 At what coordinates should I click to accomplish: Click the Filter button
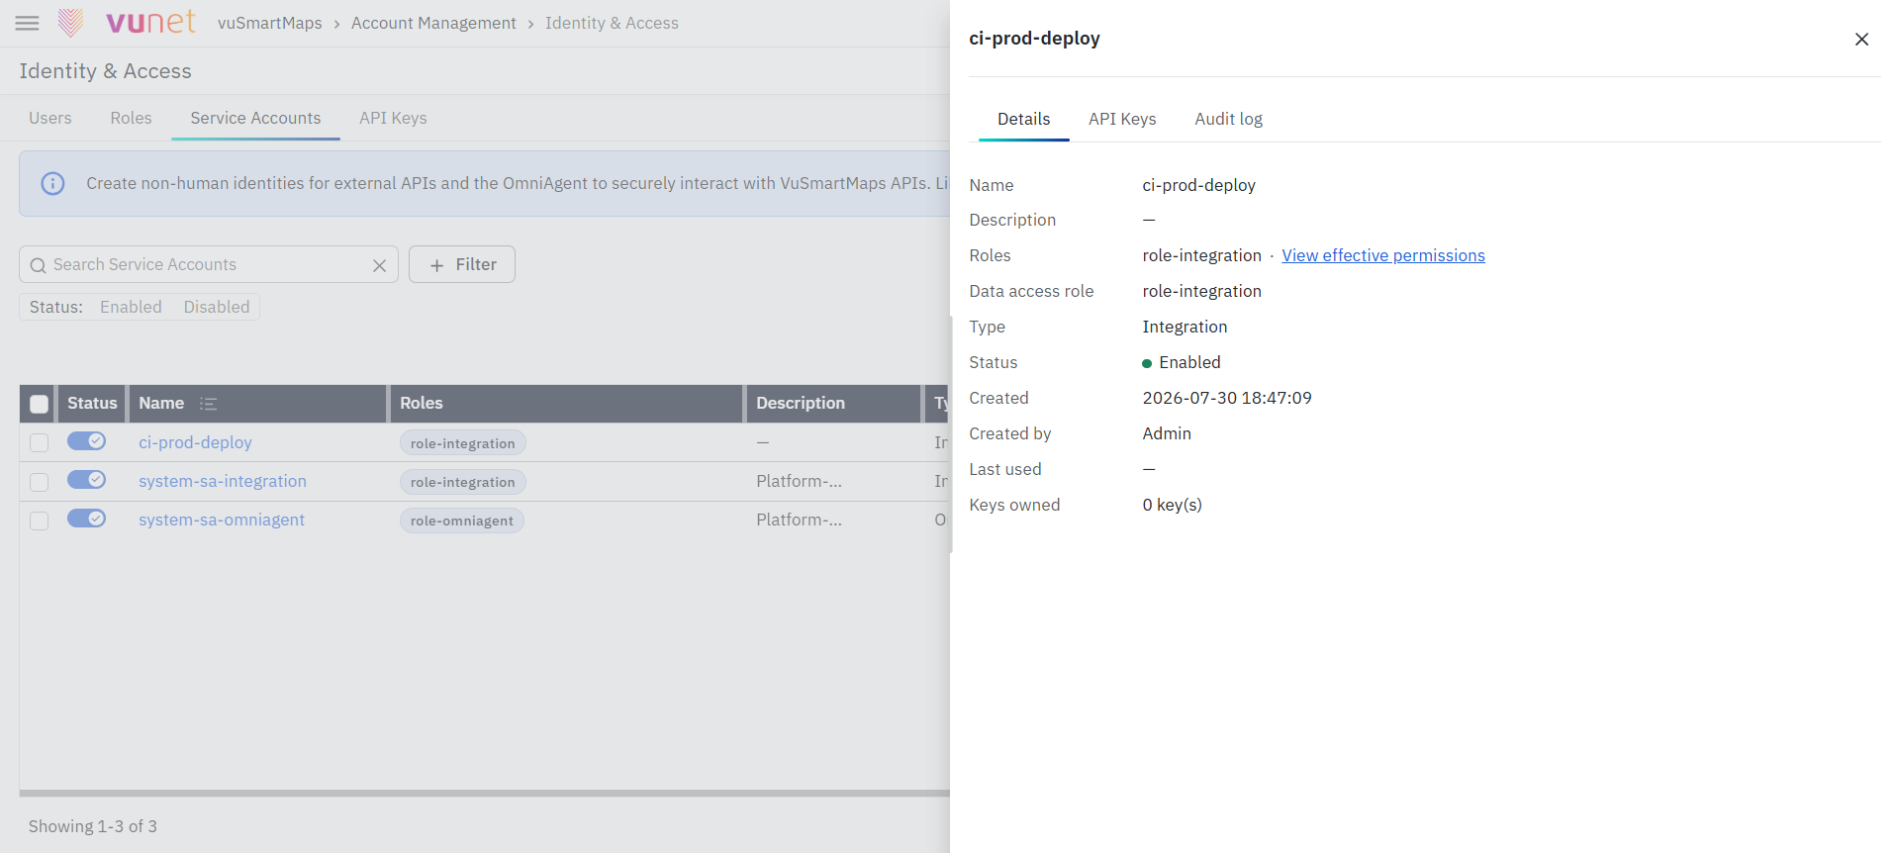coord(462,264)
